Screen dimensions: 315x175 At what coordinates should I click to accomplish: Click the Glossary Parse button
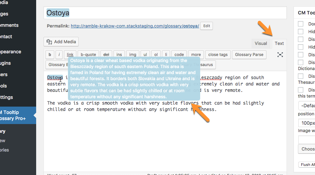point(249,55)
